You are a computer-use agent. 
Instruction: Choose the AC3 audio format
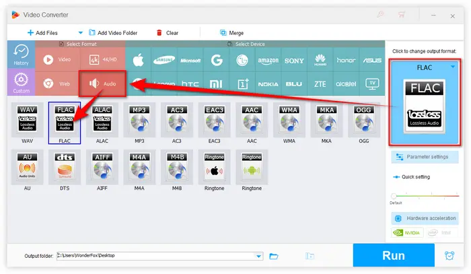[177, 120]
